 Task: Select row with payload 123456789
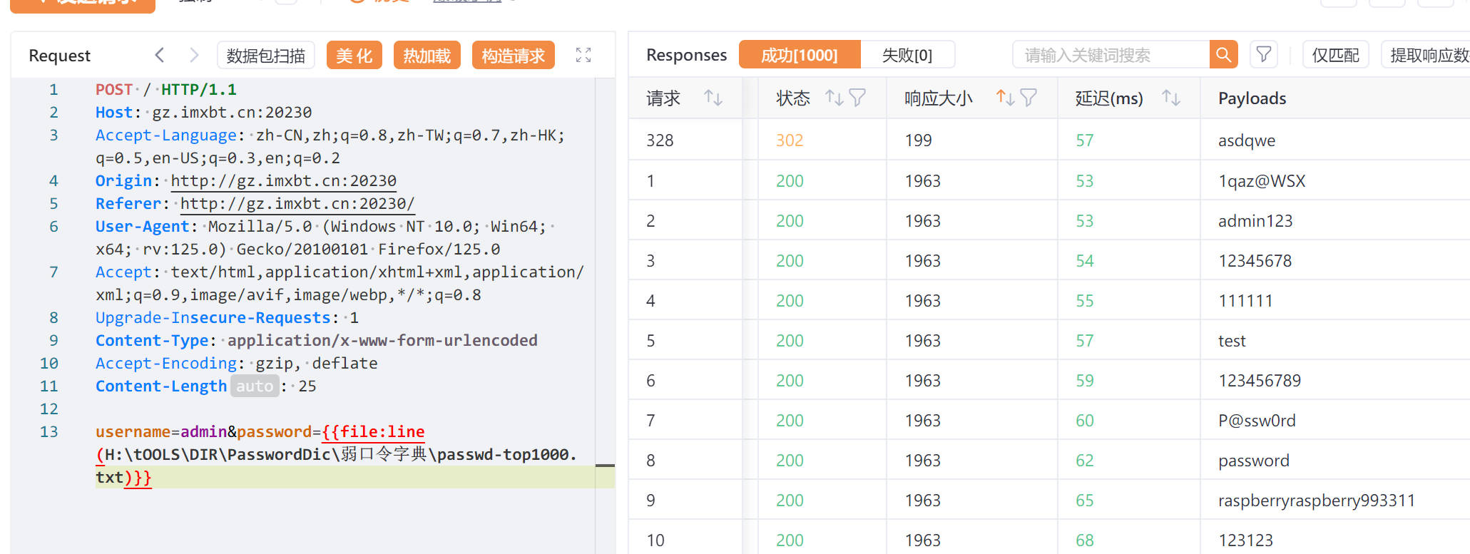click(1048, 380)
